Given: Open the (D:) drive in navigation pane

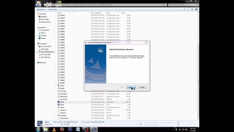Looking at the screenshot, I should click(x=45, y=49).
